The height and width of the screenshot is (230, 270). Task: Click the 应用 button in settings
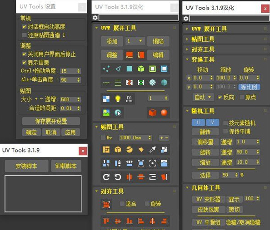pos(70,132)
